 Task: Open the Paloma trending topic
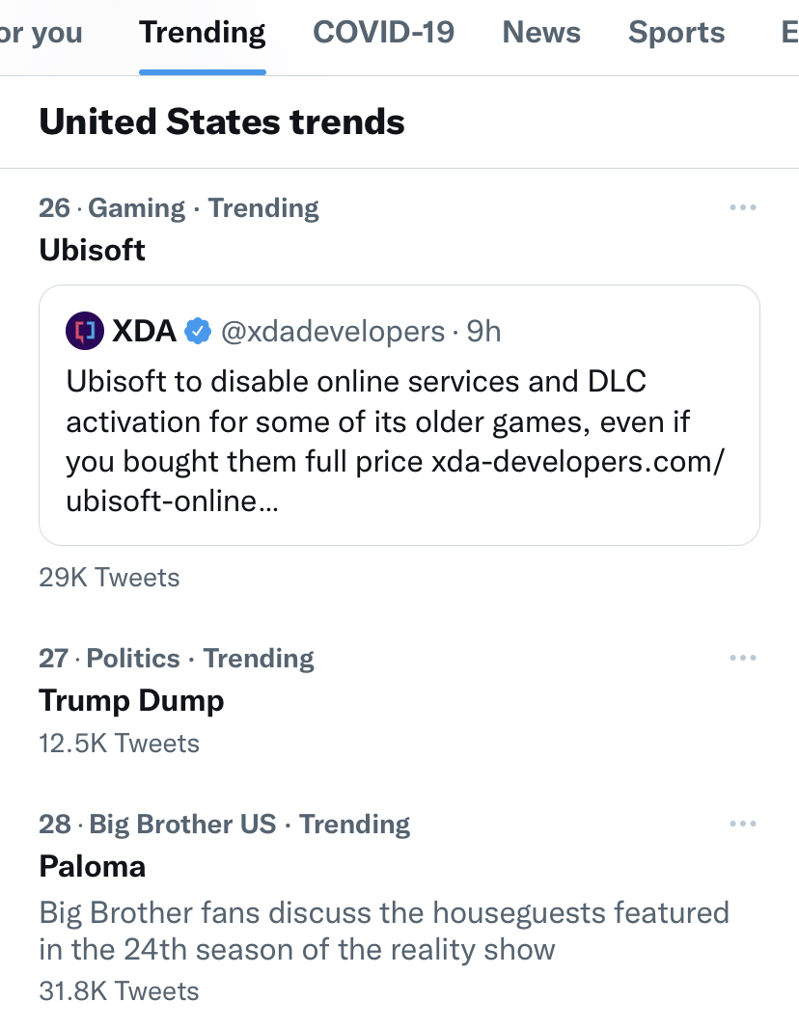[x=92, y=866]
